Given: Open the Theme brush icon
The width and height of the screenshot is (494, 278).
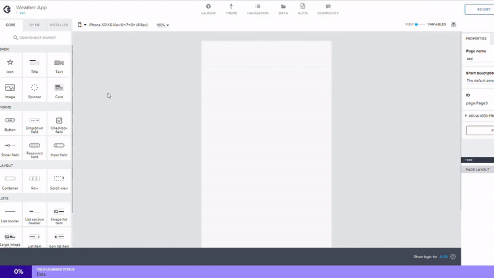Looking at the screenshot, I should pyautogui.click(x=231, y=7).
